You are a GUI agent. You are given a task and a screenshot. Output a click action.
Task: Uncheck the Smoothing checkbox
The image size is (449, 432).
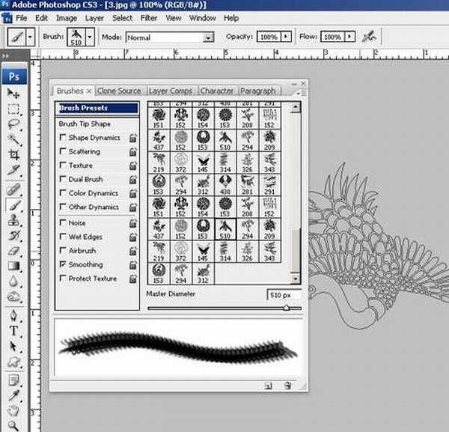(63, 265)
